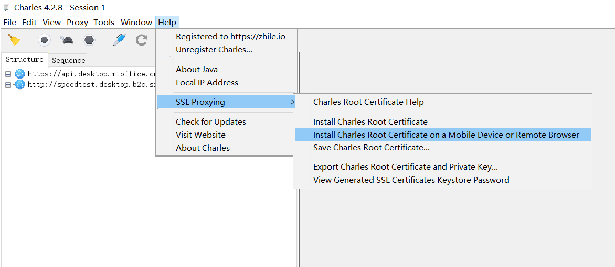Toggle the record button in toolbar
This screenshot has height=267, width=615.
tap(44, 40)
